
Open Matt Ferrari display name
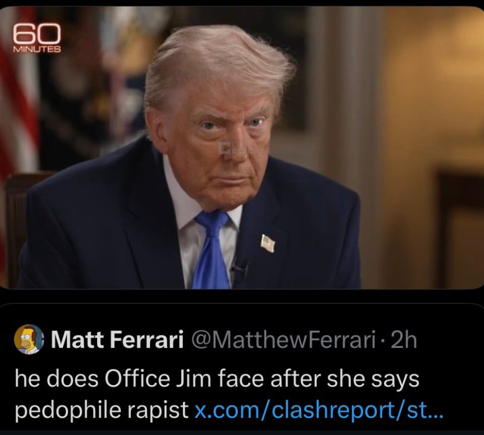click(x=117, y=339)
